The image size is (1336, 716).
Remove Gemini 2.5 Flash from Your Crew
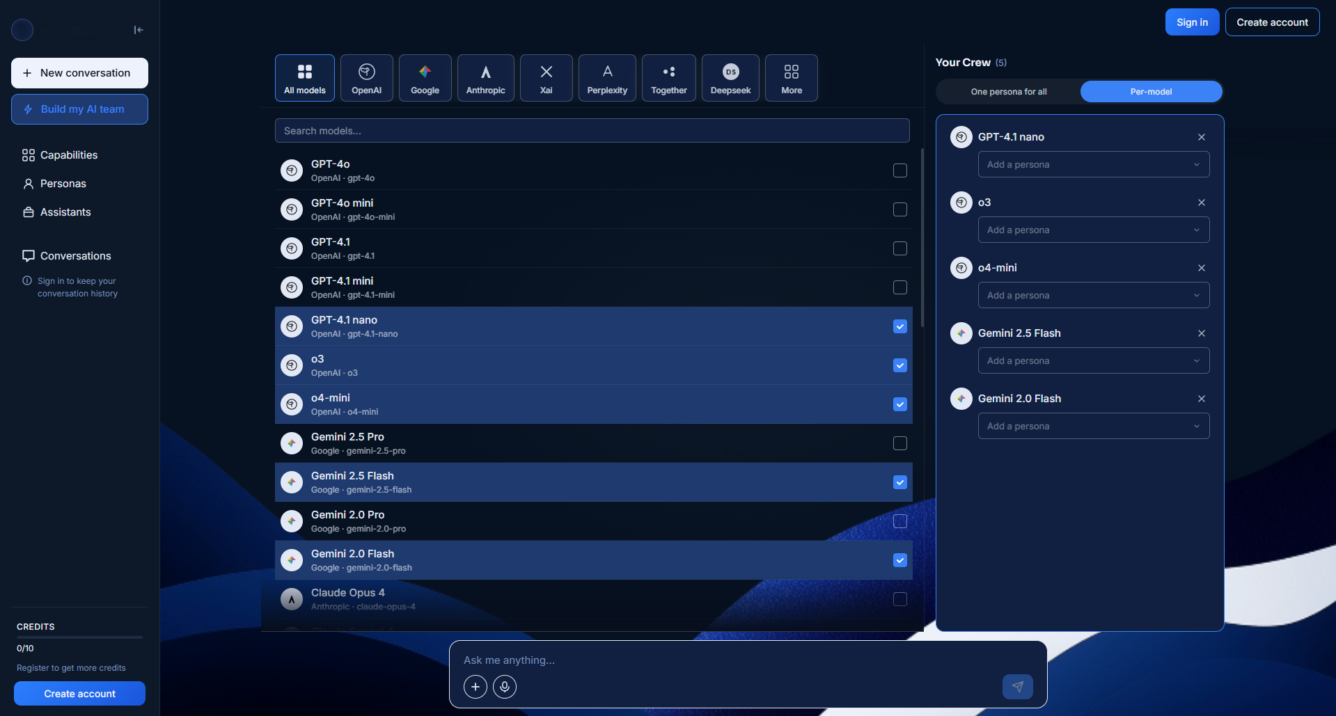1202,333
